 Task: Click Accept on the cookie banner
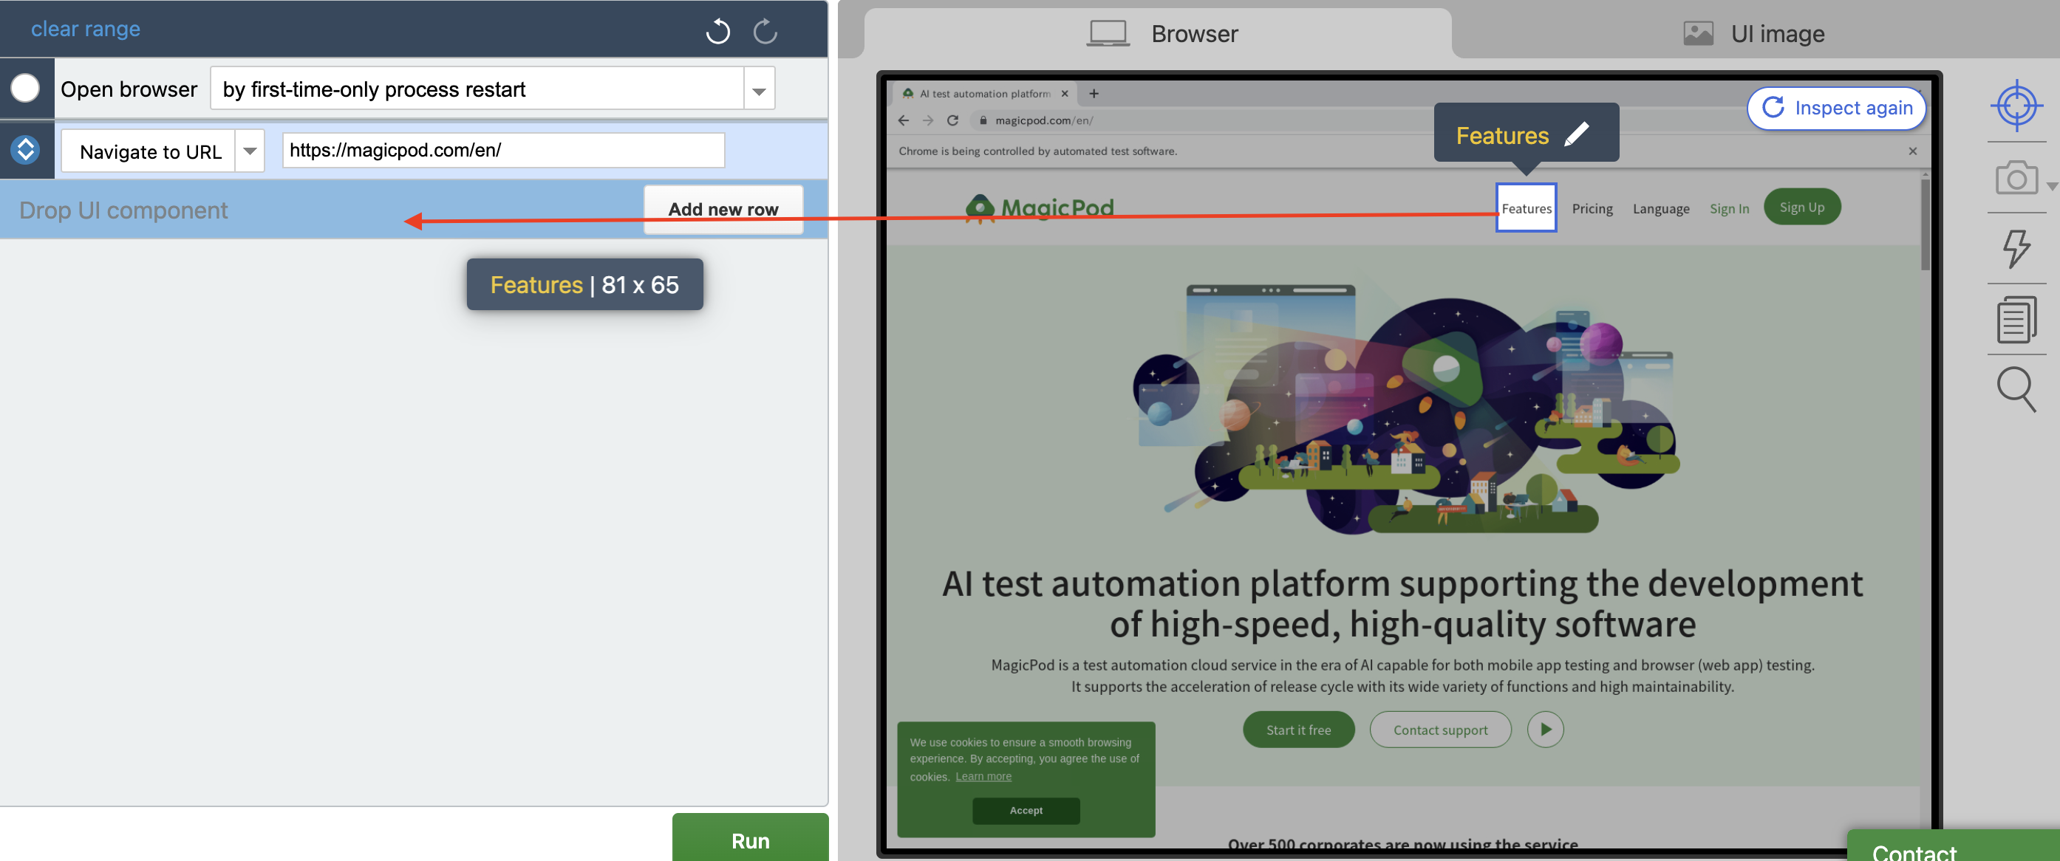1026,810
